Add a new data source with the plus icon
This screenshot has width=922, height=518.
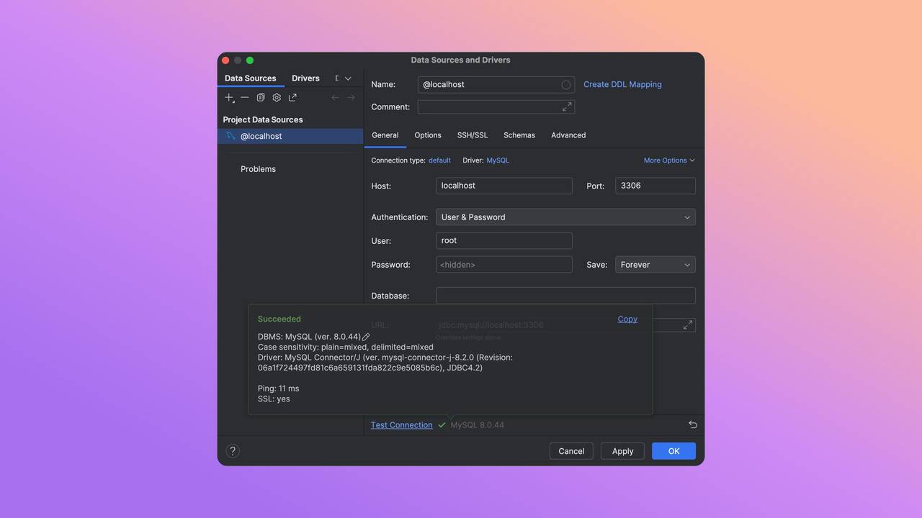tap(228, 97)
